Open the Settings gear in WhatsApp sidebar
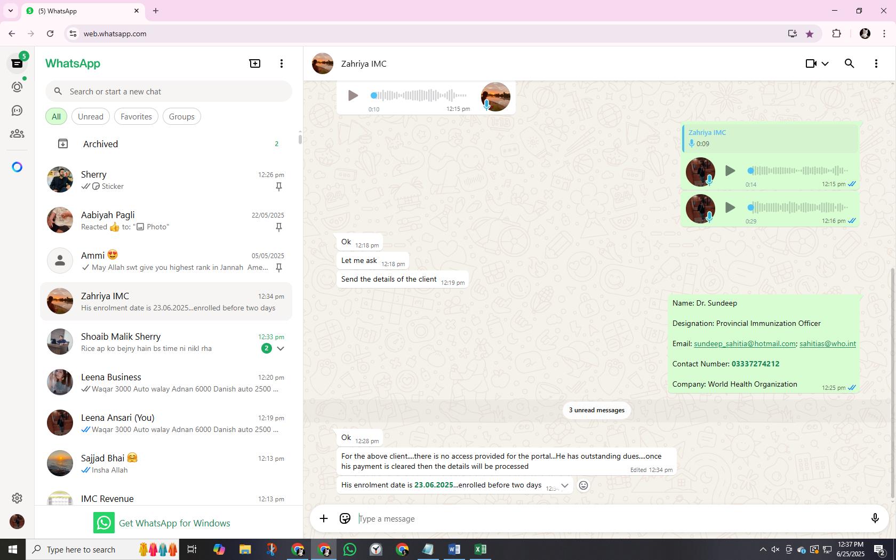 coord(17,498)
